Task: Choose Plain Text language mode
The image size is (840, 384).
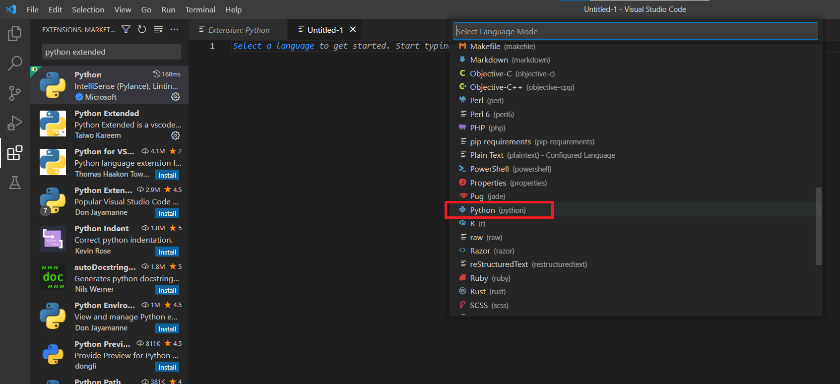Action: coord(636,155)
